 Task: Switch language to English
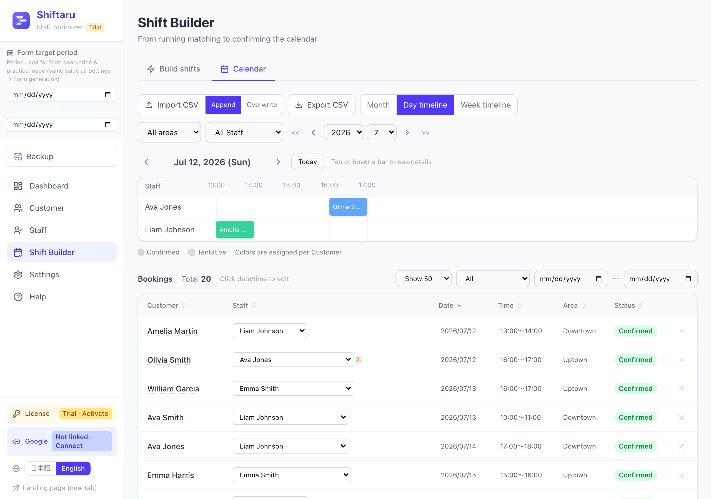pyautogui.click(x=73, y=469)
